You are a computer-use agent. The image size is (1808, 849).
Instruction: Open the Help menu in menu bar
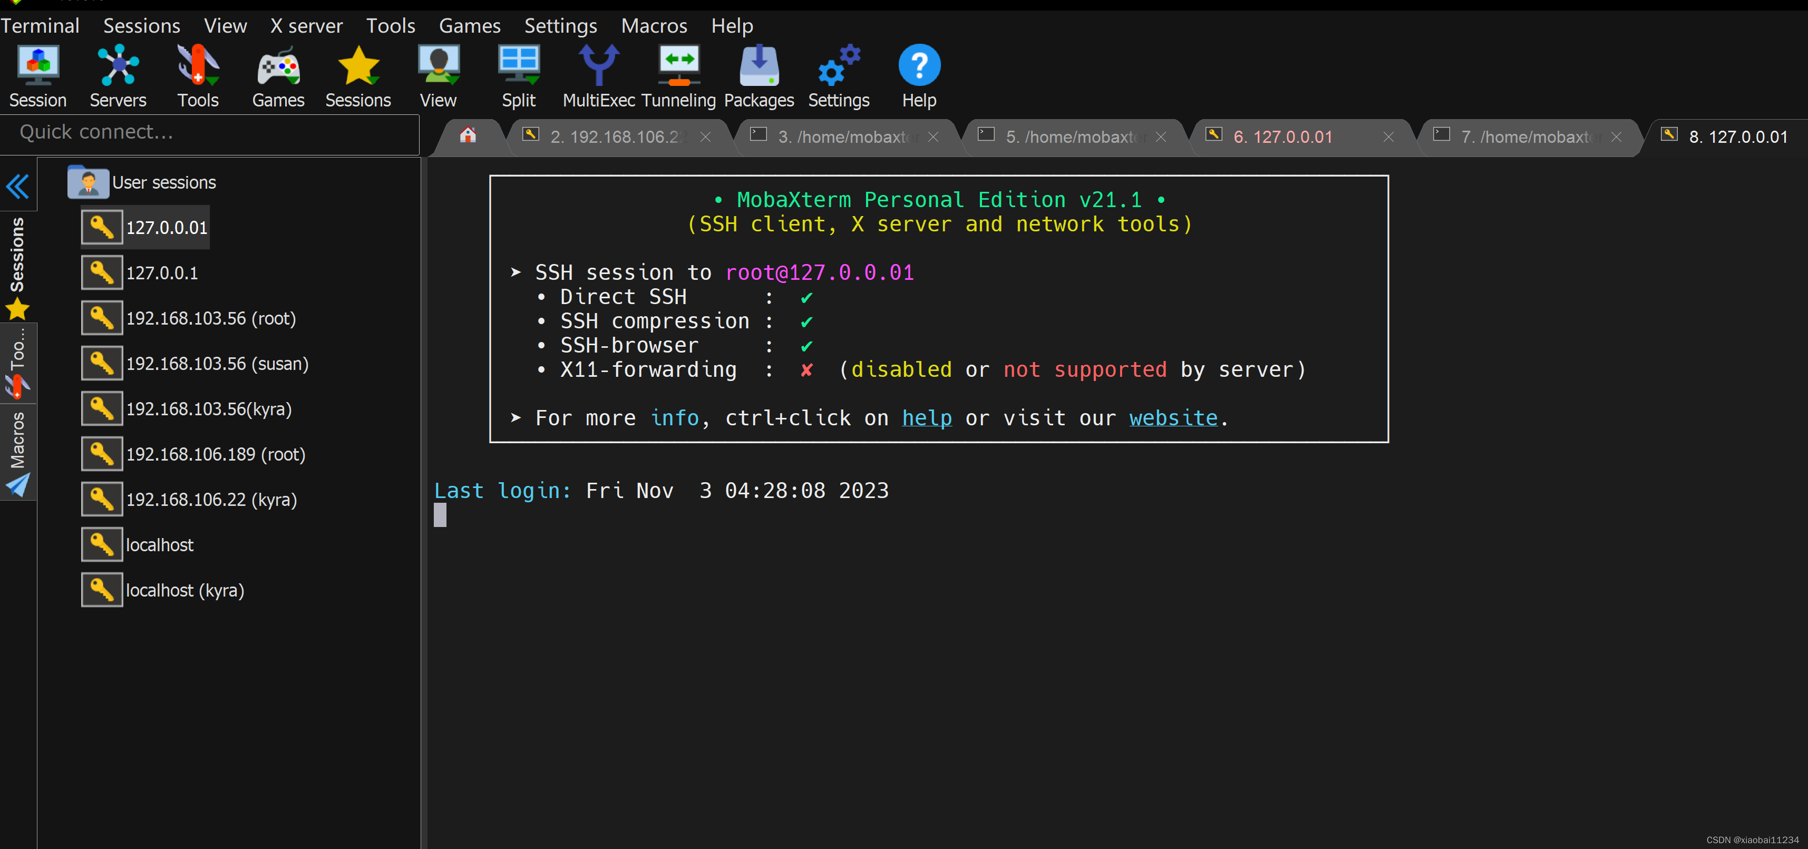pos(732,26)
